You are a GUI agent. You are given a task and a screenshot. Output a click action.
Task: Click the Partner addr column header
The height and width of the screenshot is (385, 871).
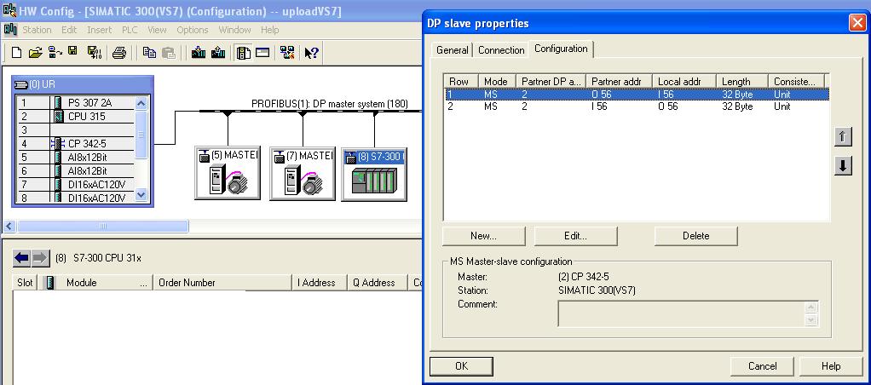point(619,82)
